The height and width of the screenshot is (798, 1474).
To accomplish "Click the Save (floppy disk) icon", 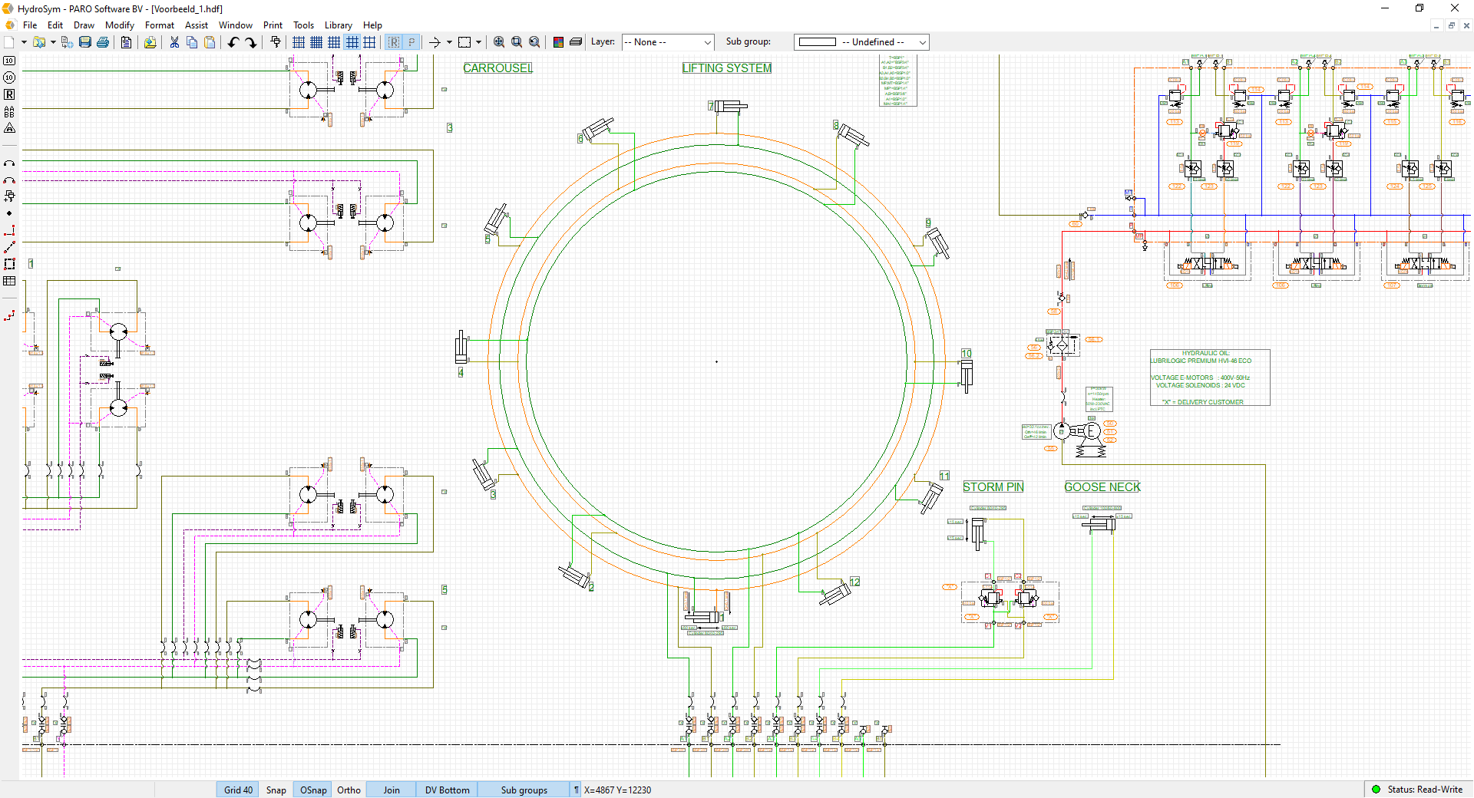I will 85,42.
